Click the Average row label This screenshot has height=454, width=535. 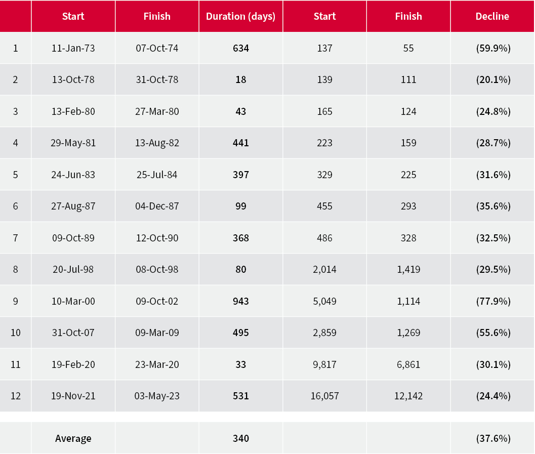click(73, 438)
